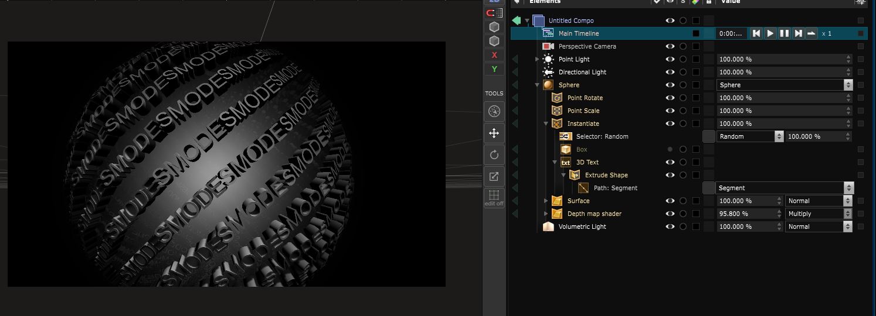Click the Point Rotate modifier icon
Viewport: 876px width, 316px height.
(x=557, y=98)
